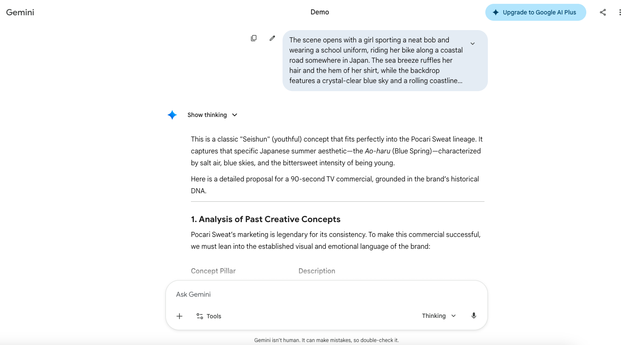The image size is (630, 345).
Task: Copy the prompt using the copy icon
Action: click(x=254, y=38)
